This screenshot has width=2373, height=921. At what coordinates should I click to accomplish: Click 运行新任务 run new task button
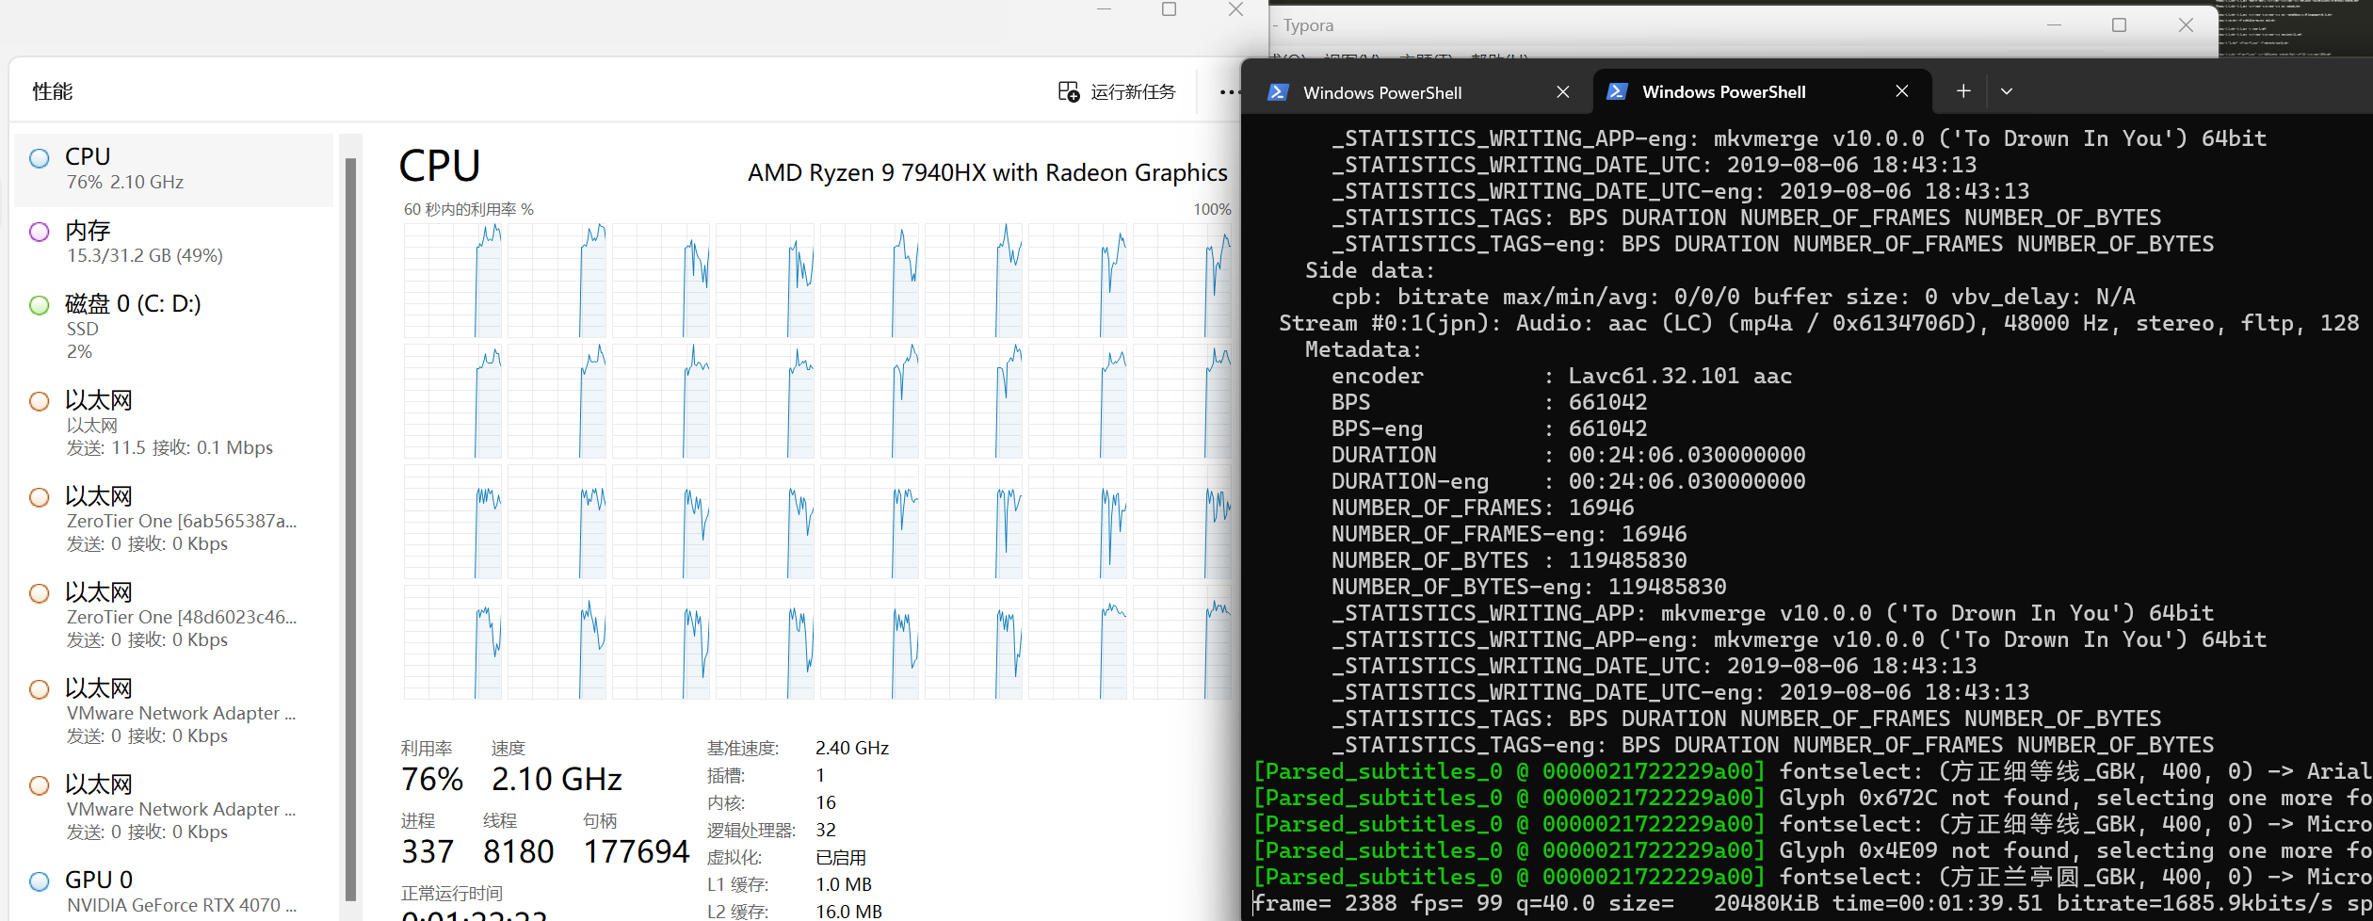1117,91
